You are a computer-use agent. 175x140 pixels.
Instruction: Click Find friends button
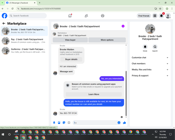(144, 16)
